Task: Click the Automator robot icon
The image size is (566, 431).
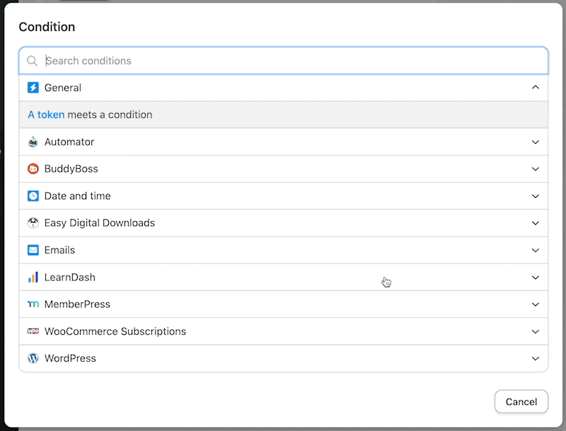Action: [33, 142]
